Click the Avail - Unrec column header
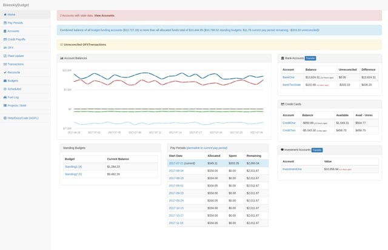 [x=364, y=116]
